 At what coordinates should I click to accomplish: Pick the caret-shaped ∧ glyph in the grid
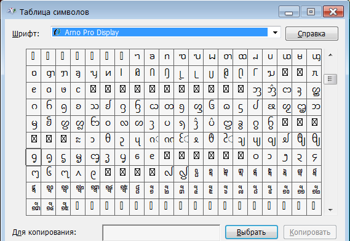(x=78, y=174)
